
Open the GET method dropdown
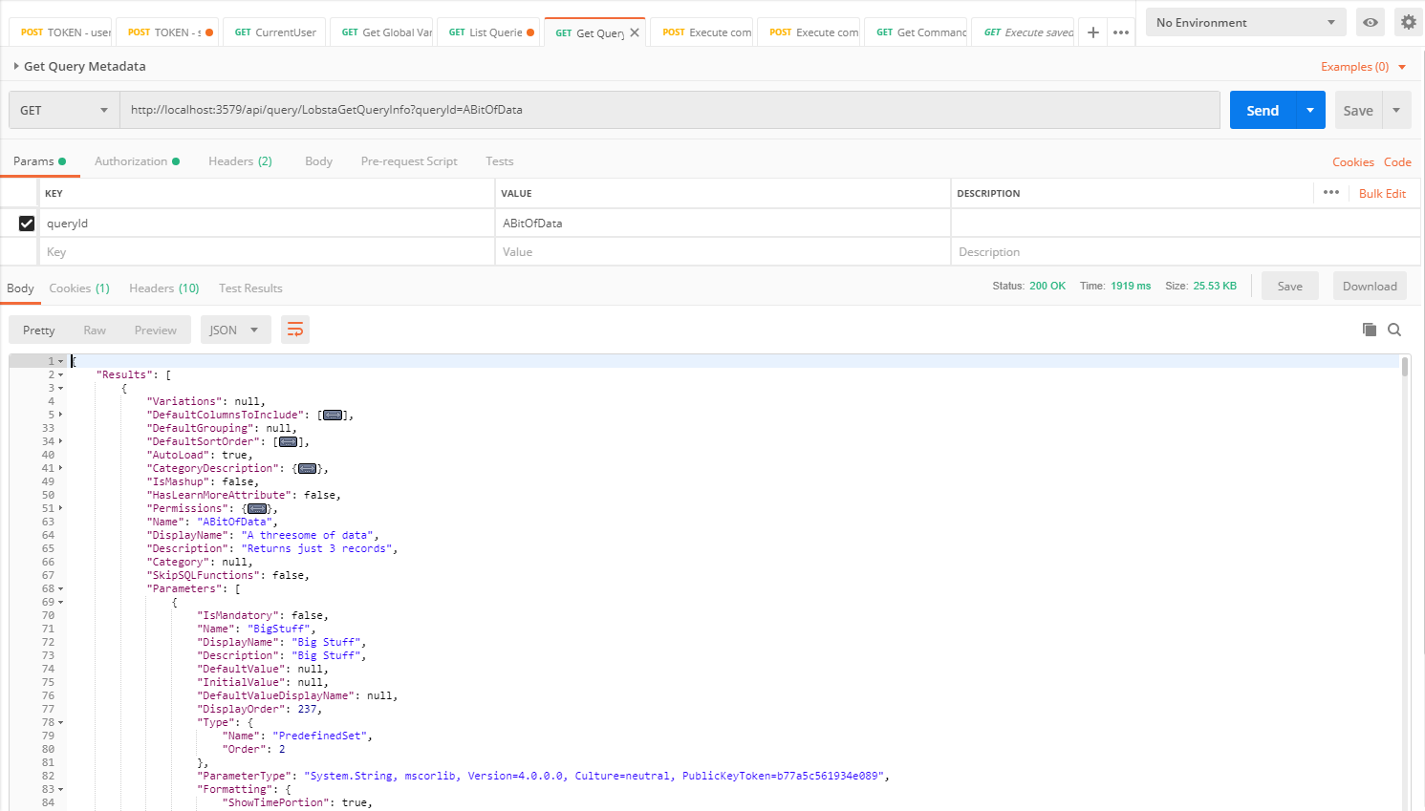point(64,110)
